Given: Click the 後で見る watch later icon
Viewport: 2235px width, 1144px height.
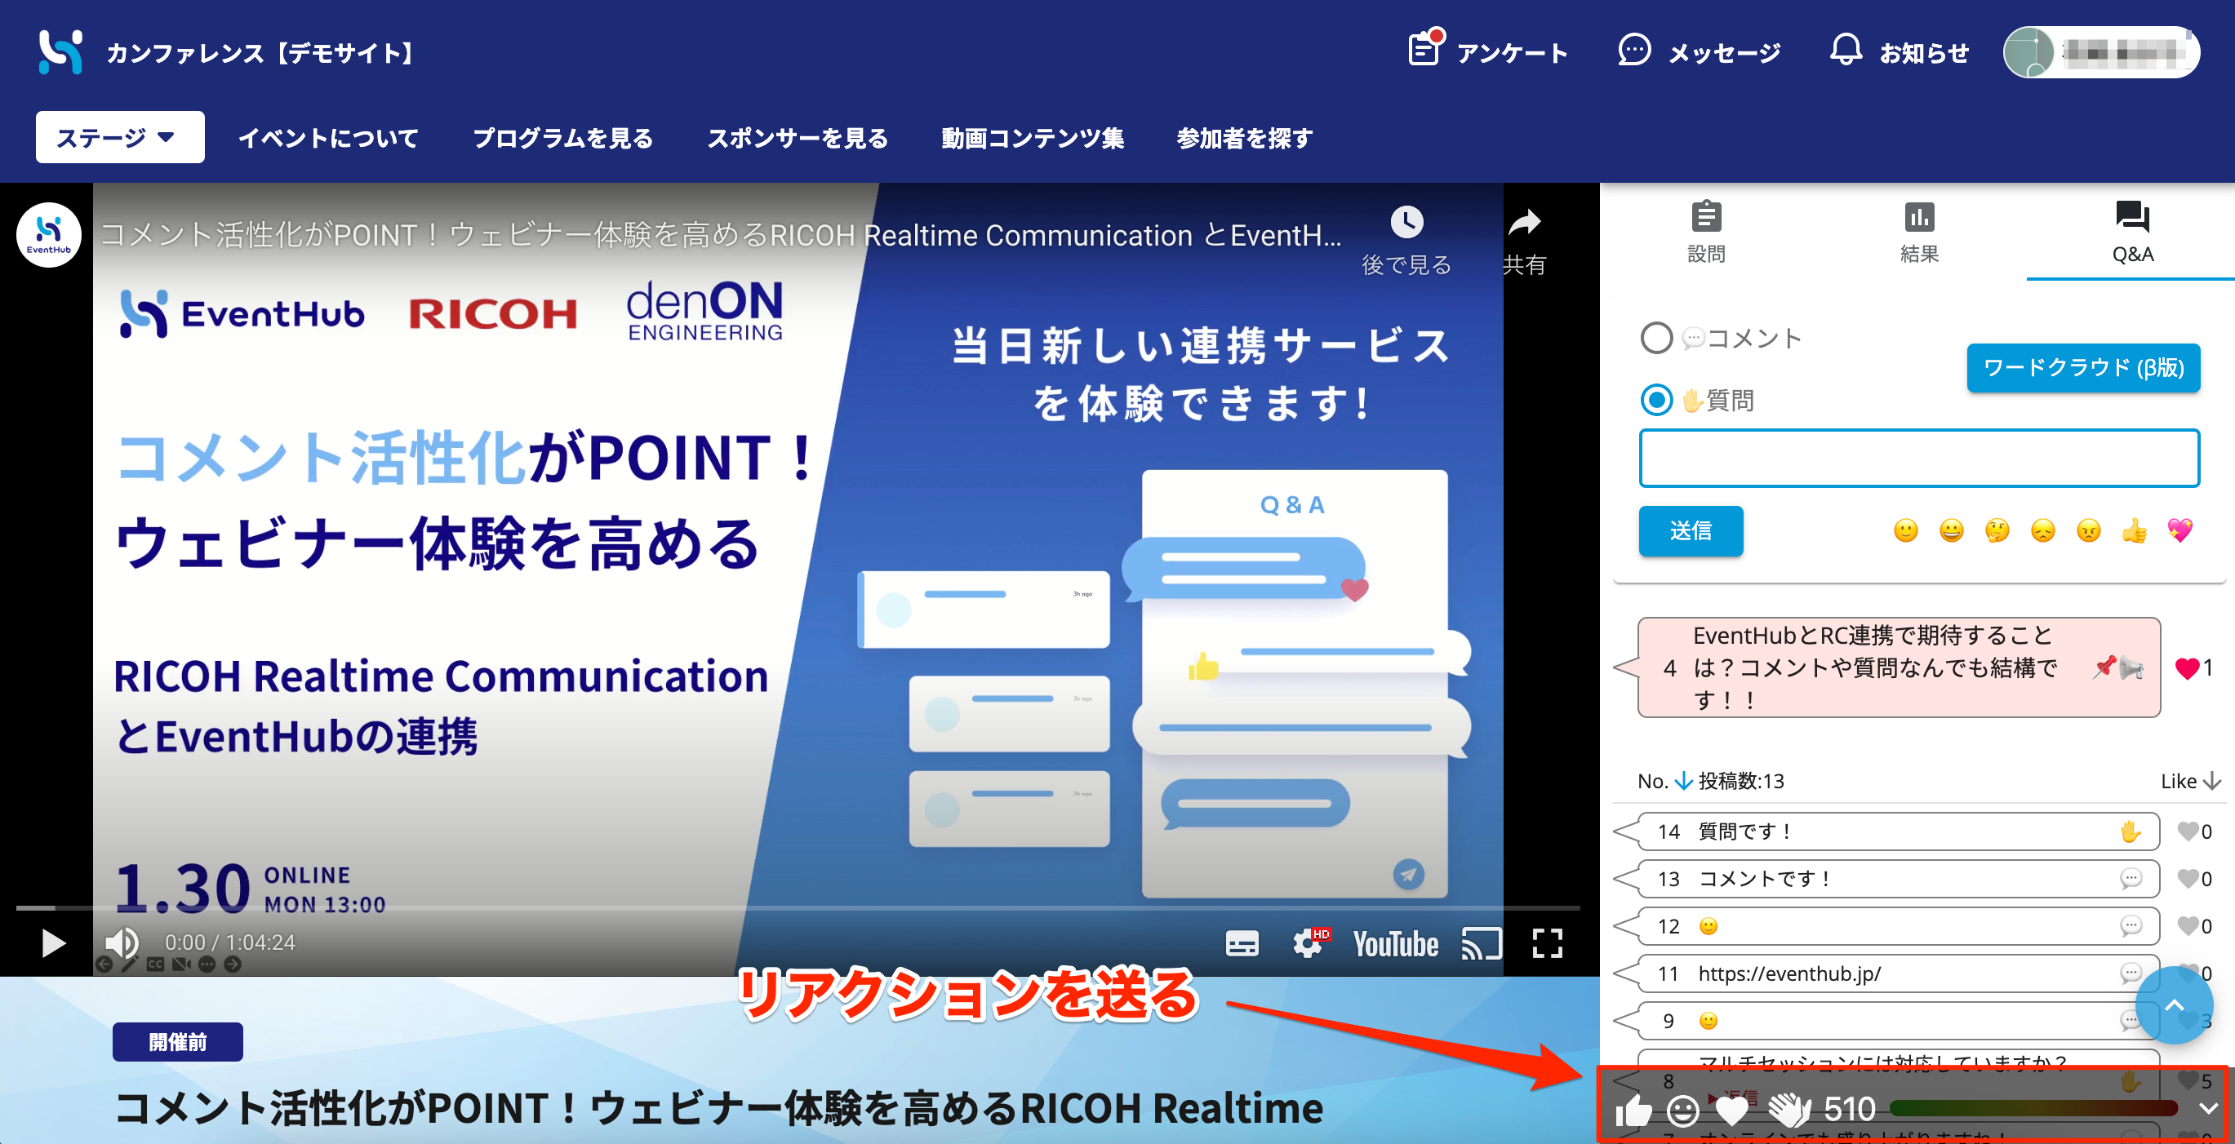Looking at the screenshot, I should click(1406, 223).
